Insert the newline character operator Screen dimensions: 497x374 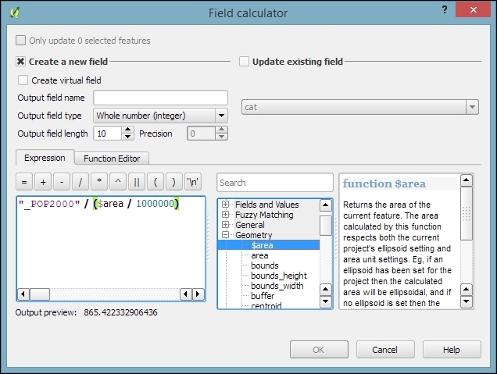tap(193, 182)
